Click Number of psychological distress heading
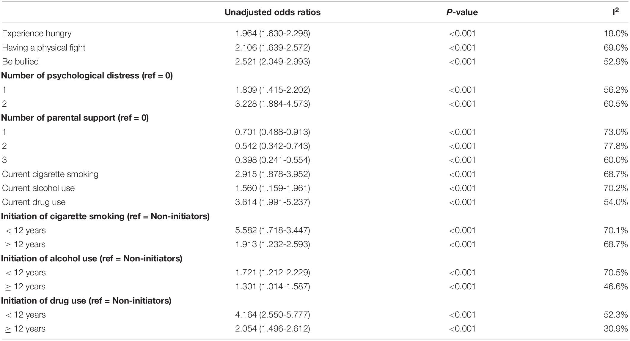Viewport: 630px width, 341px height. tap(87, 76)
